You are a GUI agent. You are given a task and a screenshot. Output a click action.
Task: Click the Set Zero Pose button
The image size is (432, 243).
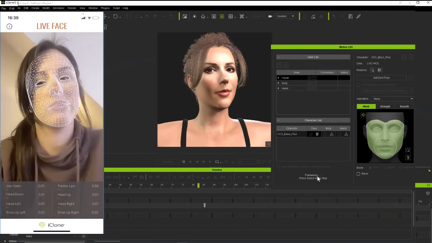tap(381, 78)
